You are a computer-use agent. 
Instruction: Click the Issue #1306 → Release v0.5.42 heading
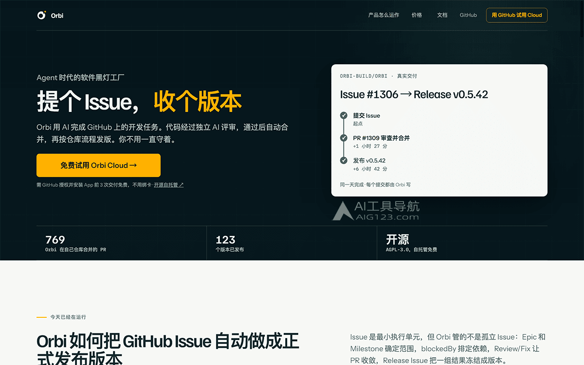click(414, 94)
